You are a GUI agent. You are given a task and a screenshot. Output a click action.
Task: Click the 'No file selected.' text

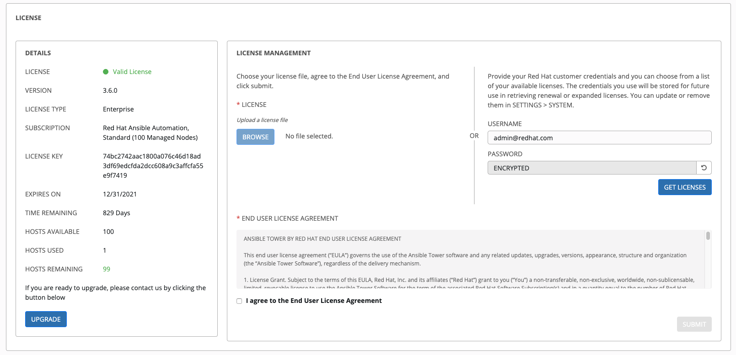click(x=309, y=136)
